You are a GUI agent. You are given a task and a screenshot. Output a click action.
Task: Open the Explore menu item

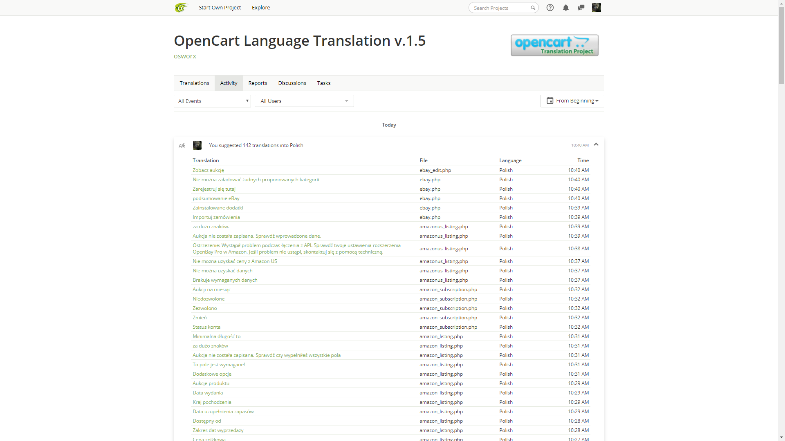(x=261, y=8)
